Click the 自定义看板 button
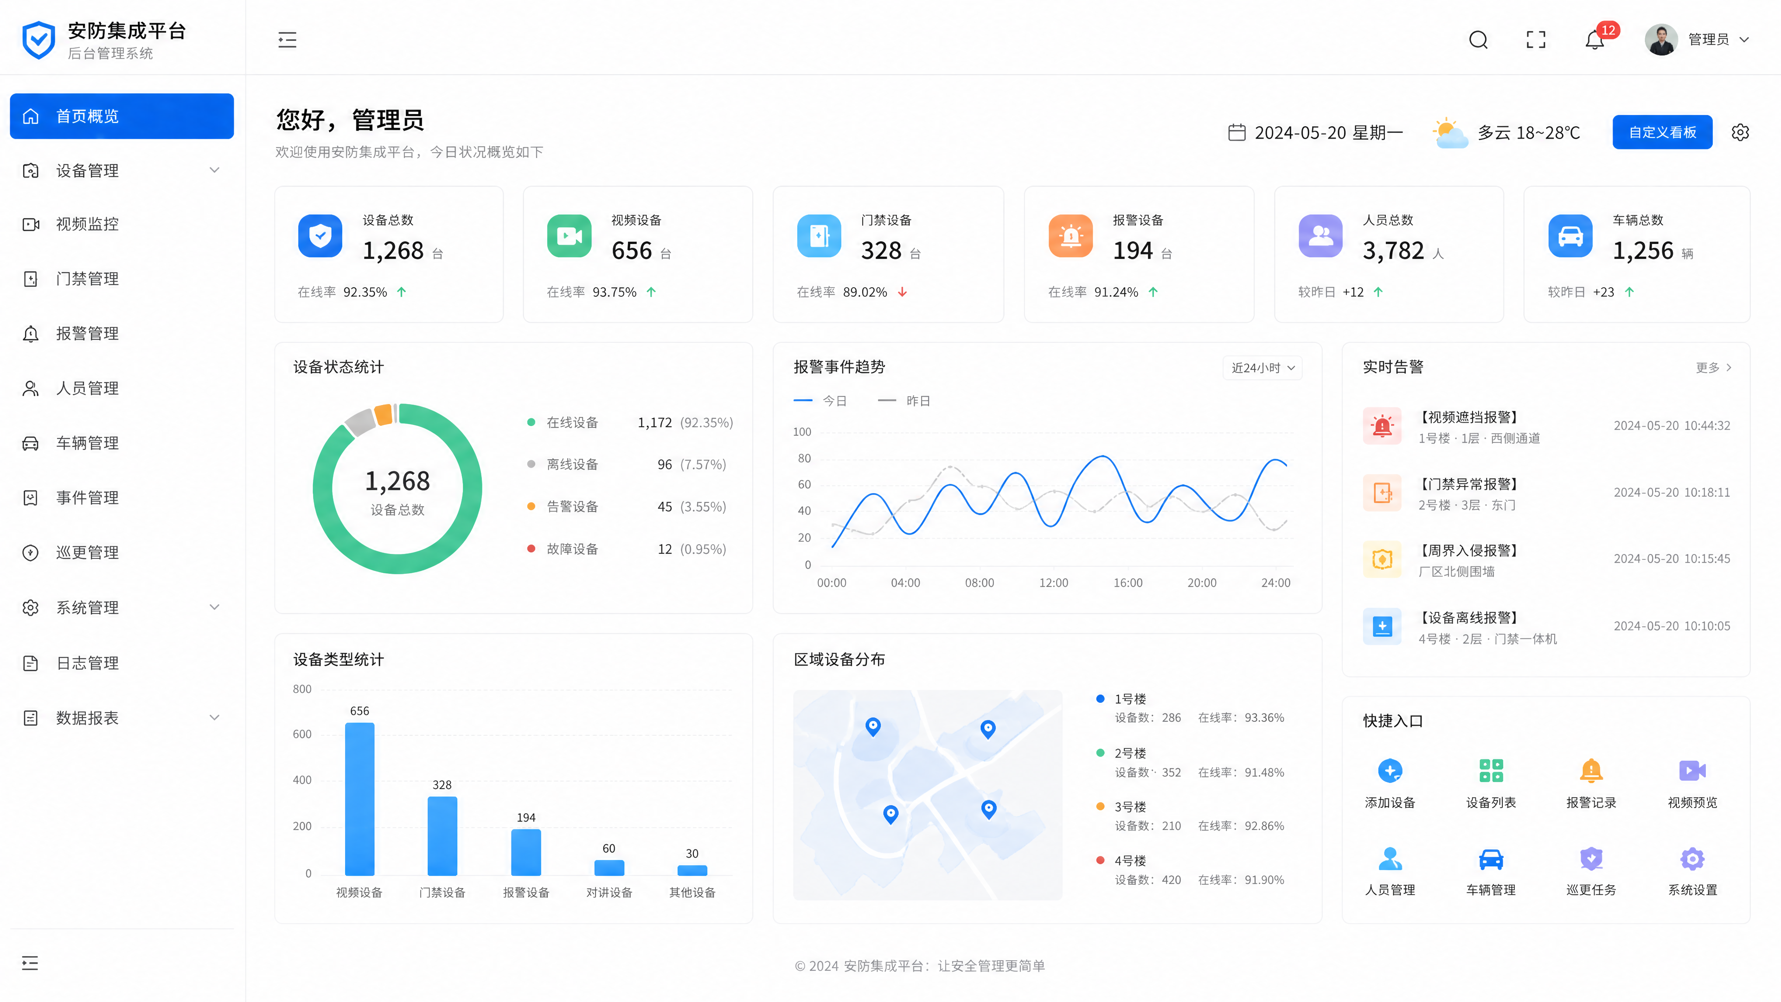The image size is (1781, 1002). 1662,132
